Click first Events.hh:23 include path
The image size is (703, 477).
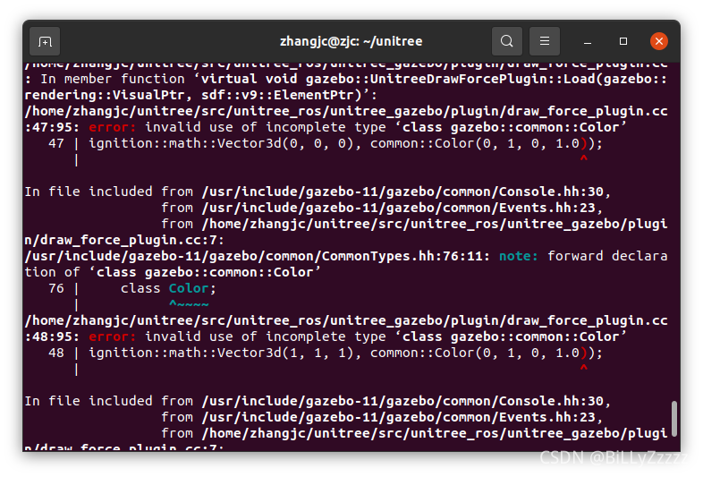pyautogui.click(x=399, y=209)
